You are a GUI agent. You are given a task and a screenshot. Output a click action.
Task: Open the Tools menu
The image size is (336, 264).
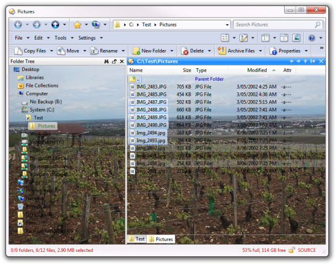pyautogui.click(x=60, y=38)
